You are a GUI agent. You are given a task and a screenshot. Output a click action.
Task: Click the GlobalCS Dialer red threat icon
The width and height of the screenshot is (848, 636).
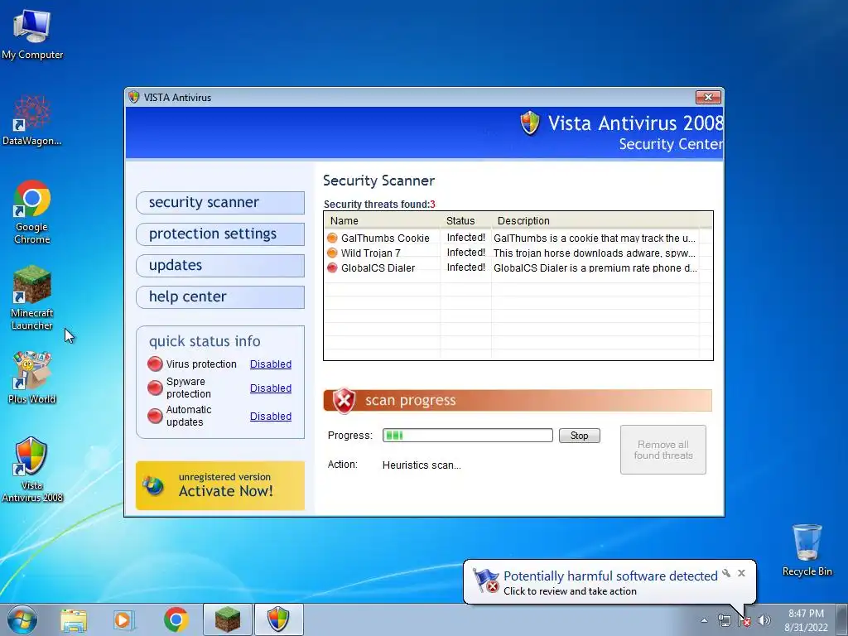point(332,267)
